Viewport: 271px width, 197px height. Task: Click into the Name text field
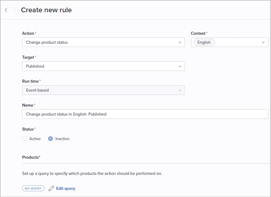coord(145,114)
